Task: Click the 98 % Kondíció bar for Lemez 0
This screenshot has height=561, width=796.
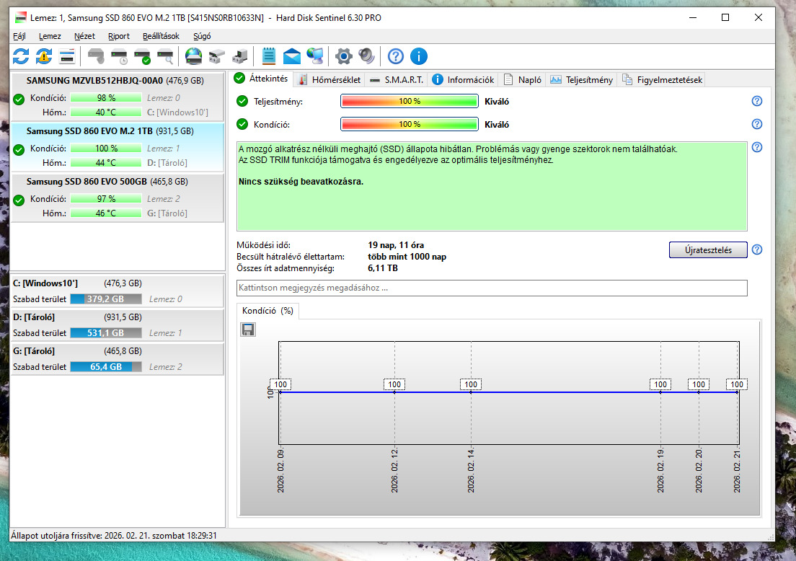Action: (x=105, y=98)
